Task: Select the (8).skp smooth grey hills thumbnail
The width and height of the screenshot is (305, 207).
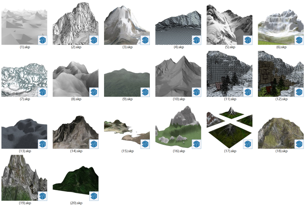Action: pyautogui.click(x=75, y=79)
